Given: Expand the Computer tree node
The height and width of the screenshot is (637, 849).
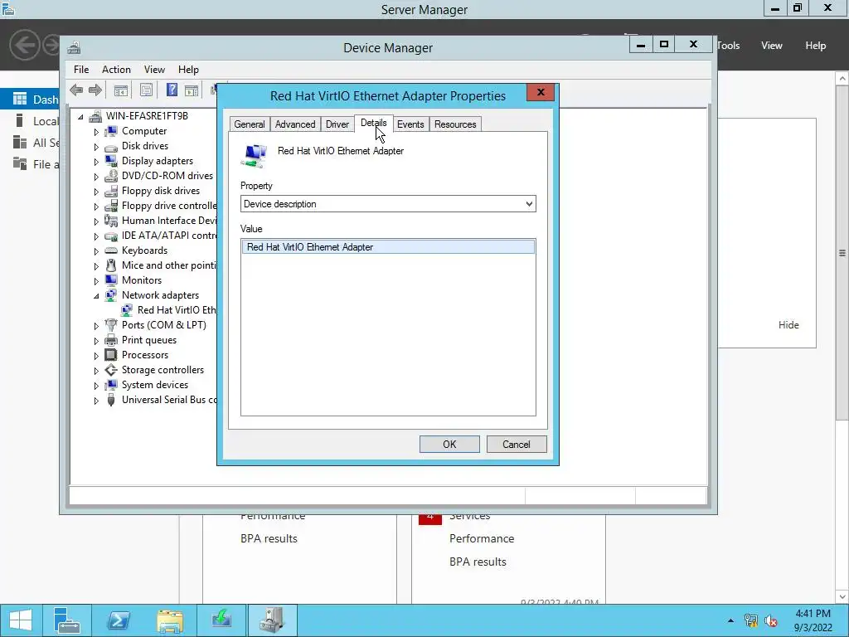Looking at the screenshot, I should (x=96, y=132).
